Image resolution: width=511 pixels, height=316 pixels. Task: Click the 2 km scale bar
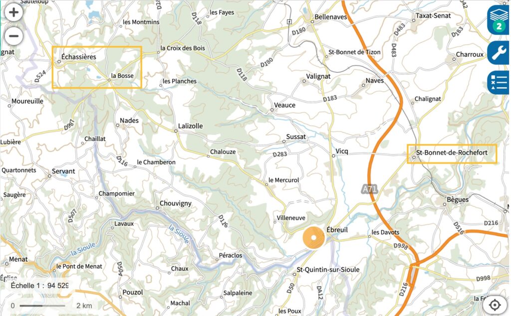pos(42,306)
